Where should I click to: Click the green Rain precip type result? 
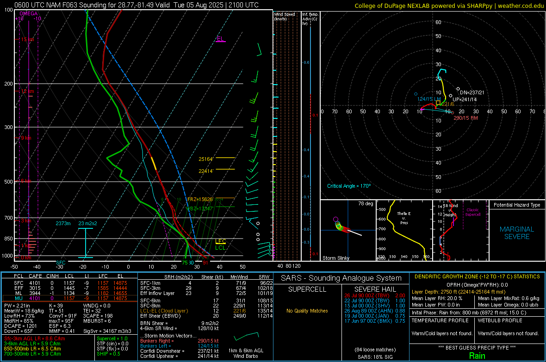[x=477, y=356]
